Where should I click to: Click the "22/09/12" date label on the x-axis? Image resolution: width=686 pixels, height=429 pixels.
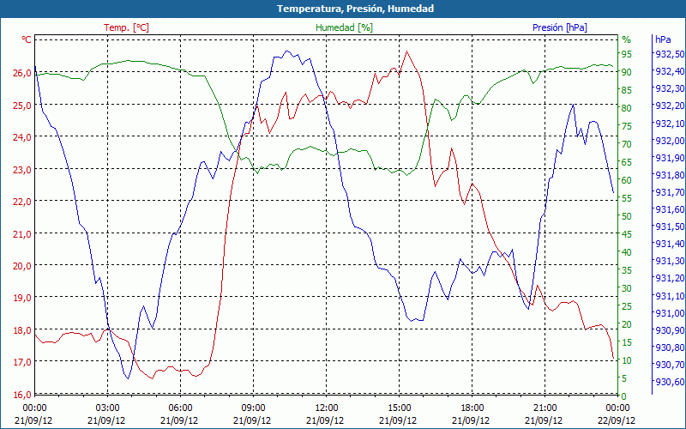pos(617,420)
